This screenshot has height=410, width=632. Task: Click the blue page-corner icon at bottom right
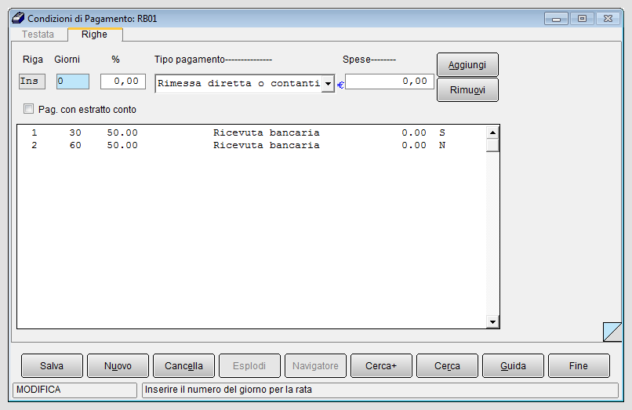pyautogui.click(x=612, y=332)
